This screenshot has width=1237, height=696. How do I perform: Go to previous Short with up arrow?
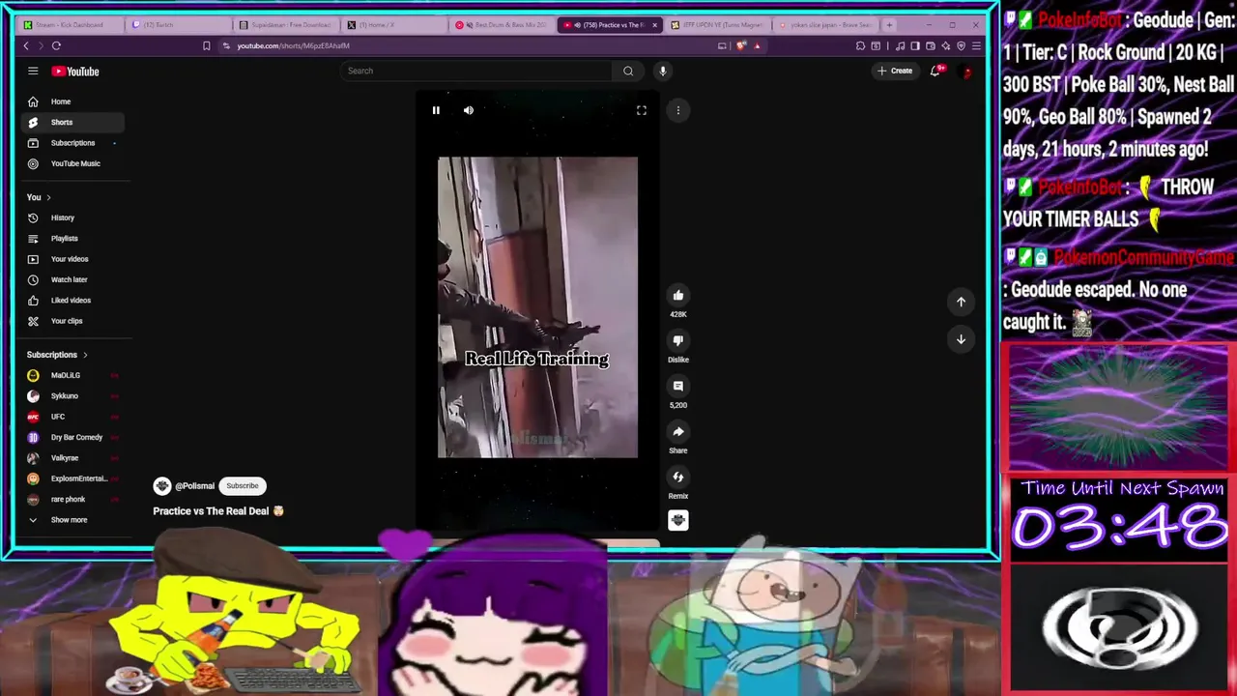[961, 302]
